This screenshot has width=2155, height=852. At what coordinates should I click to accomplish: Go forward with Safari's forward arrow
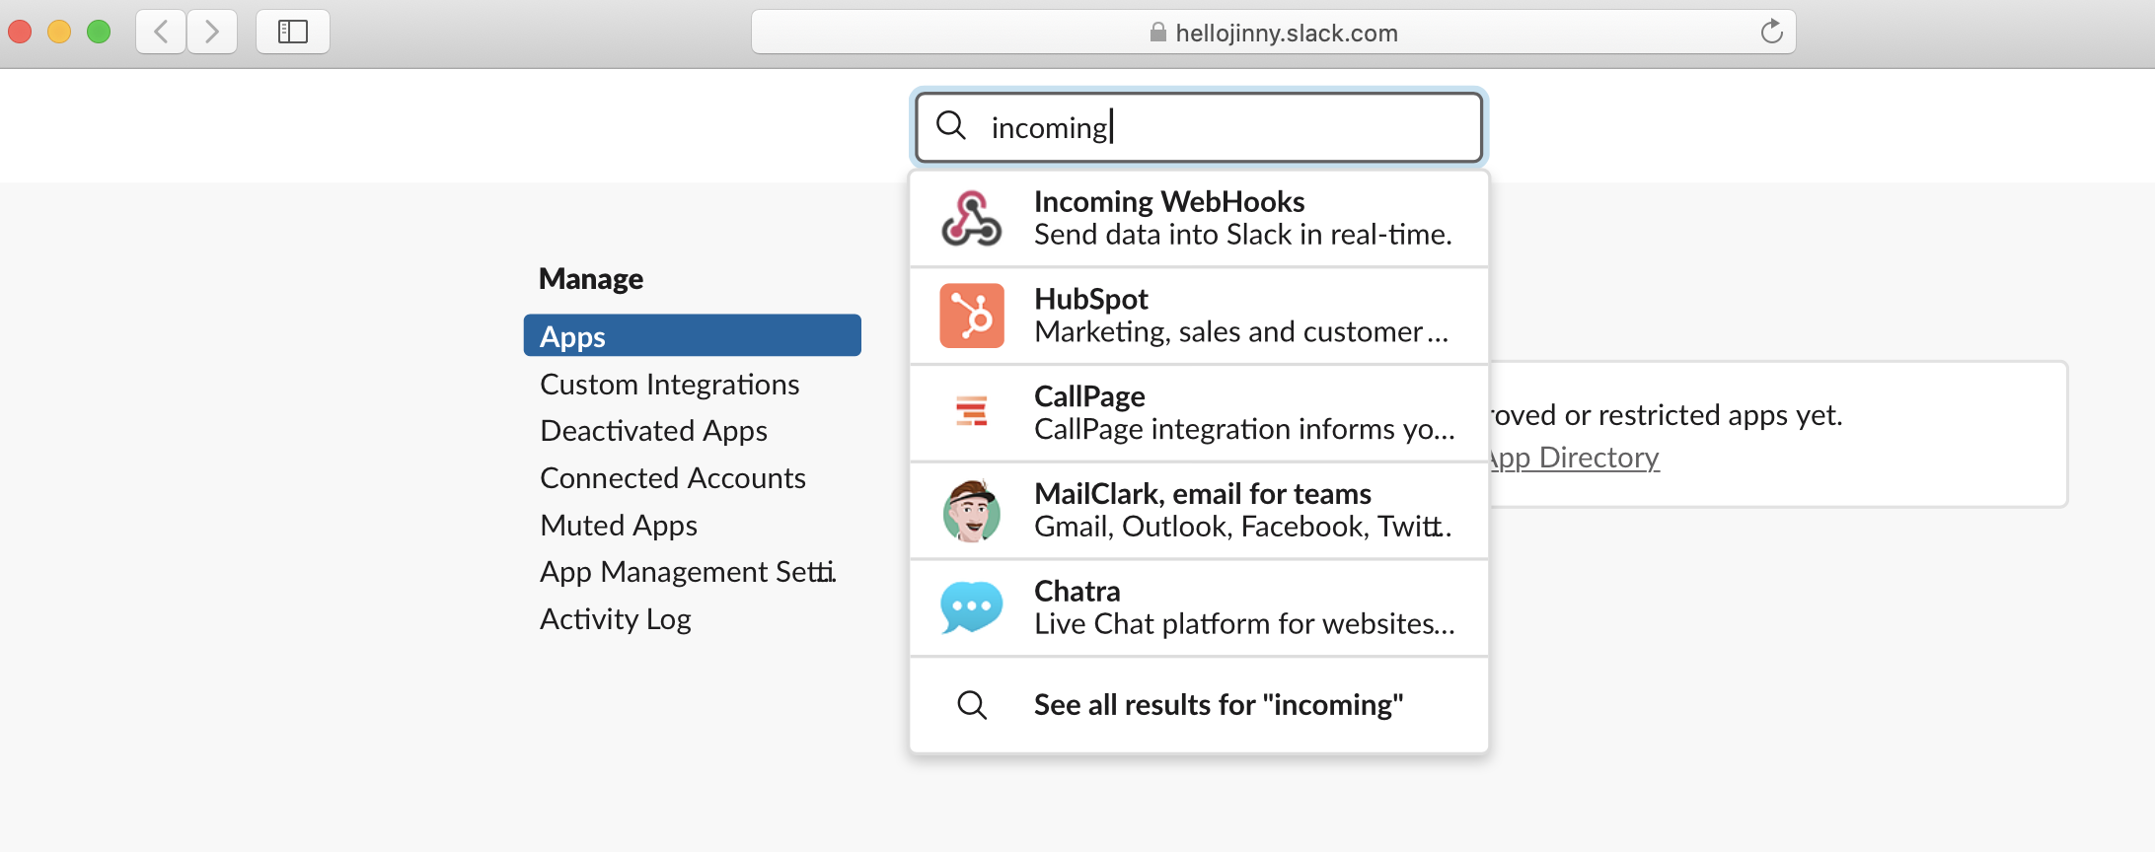click(212, 32)
